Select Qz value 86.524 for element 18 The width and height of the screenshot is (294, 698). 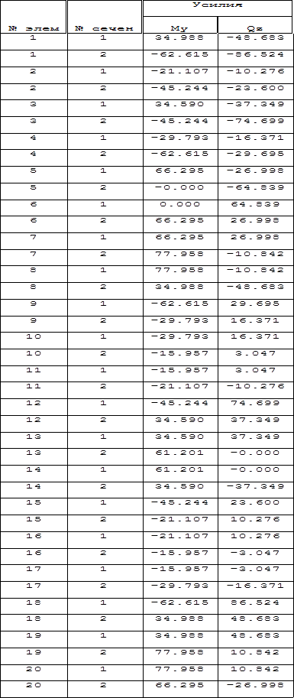[255, 602]
